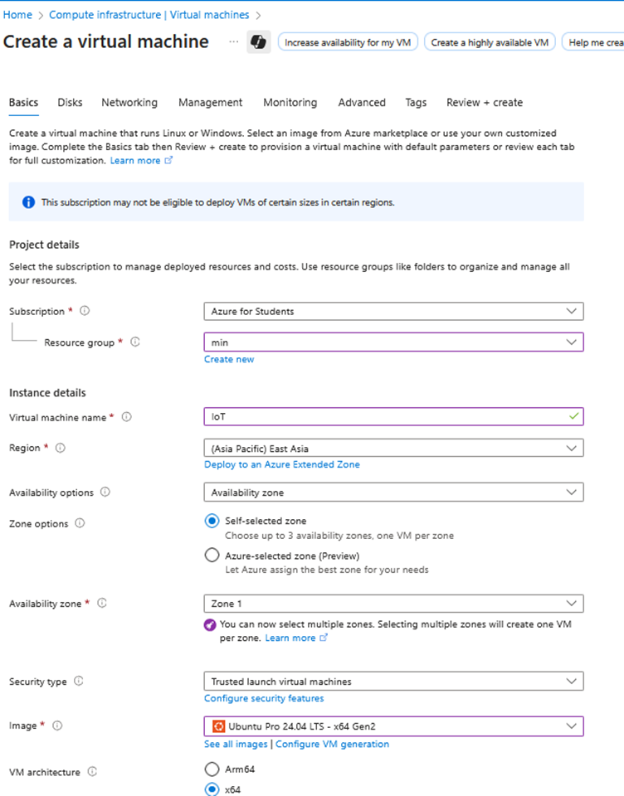Click the ellipsis next to Create a virtual machine

click(x=233, y=41)
